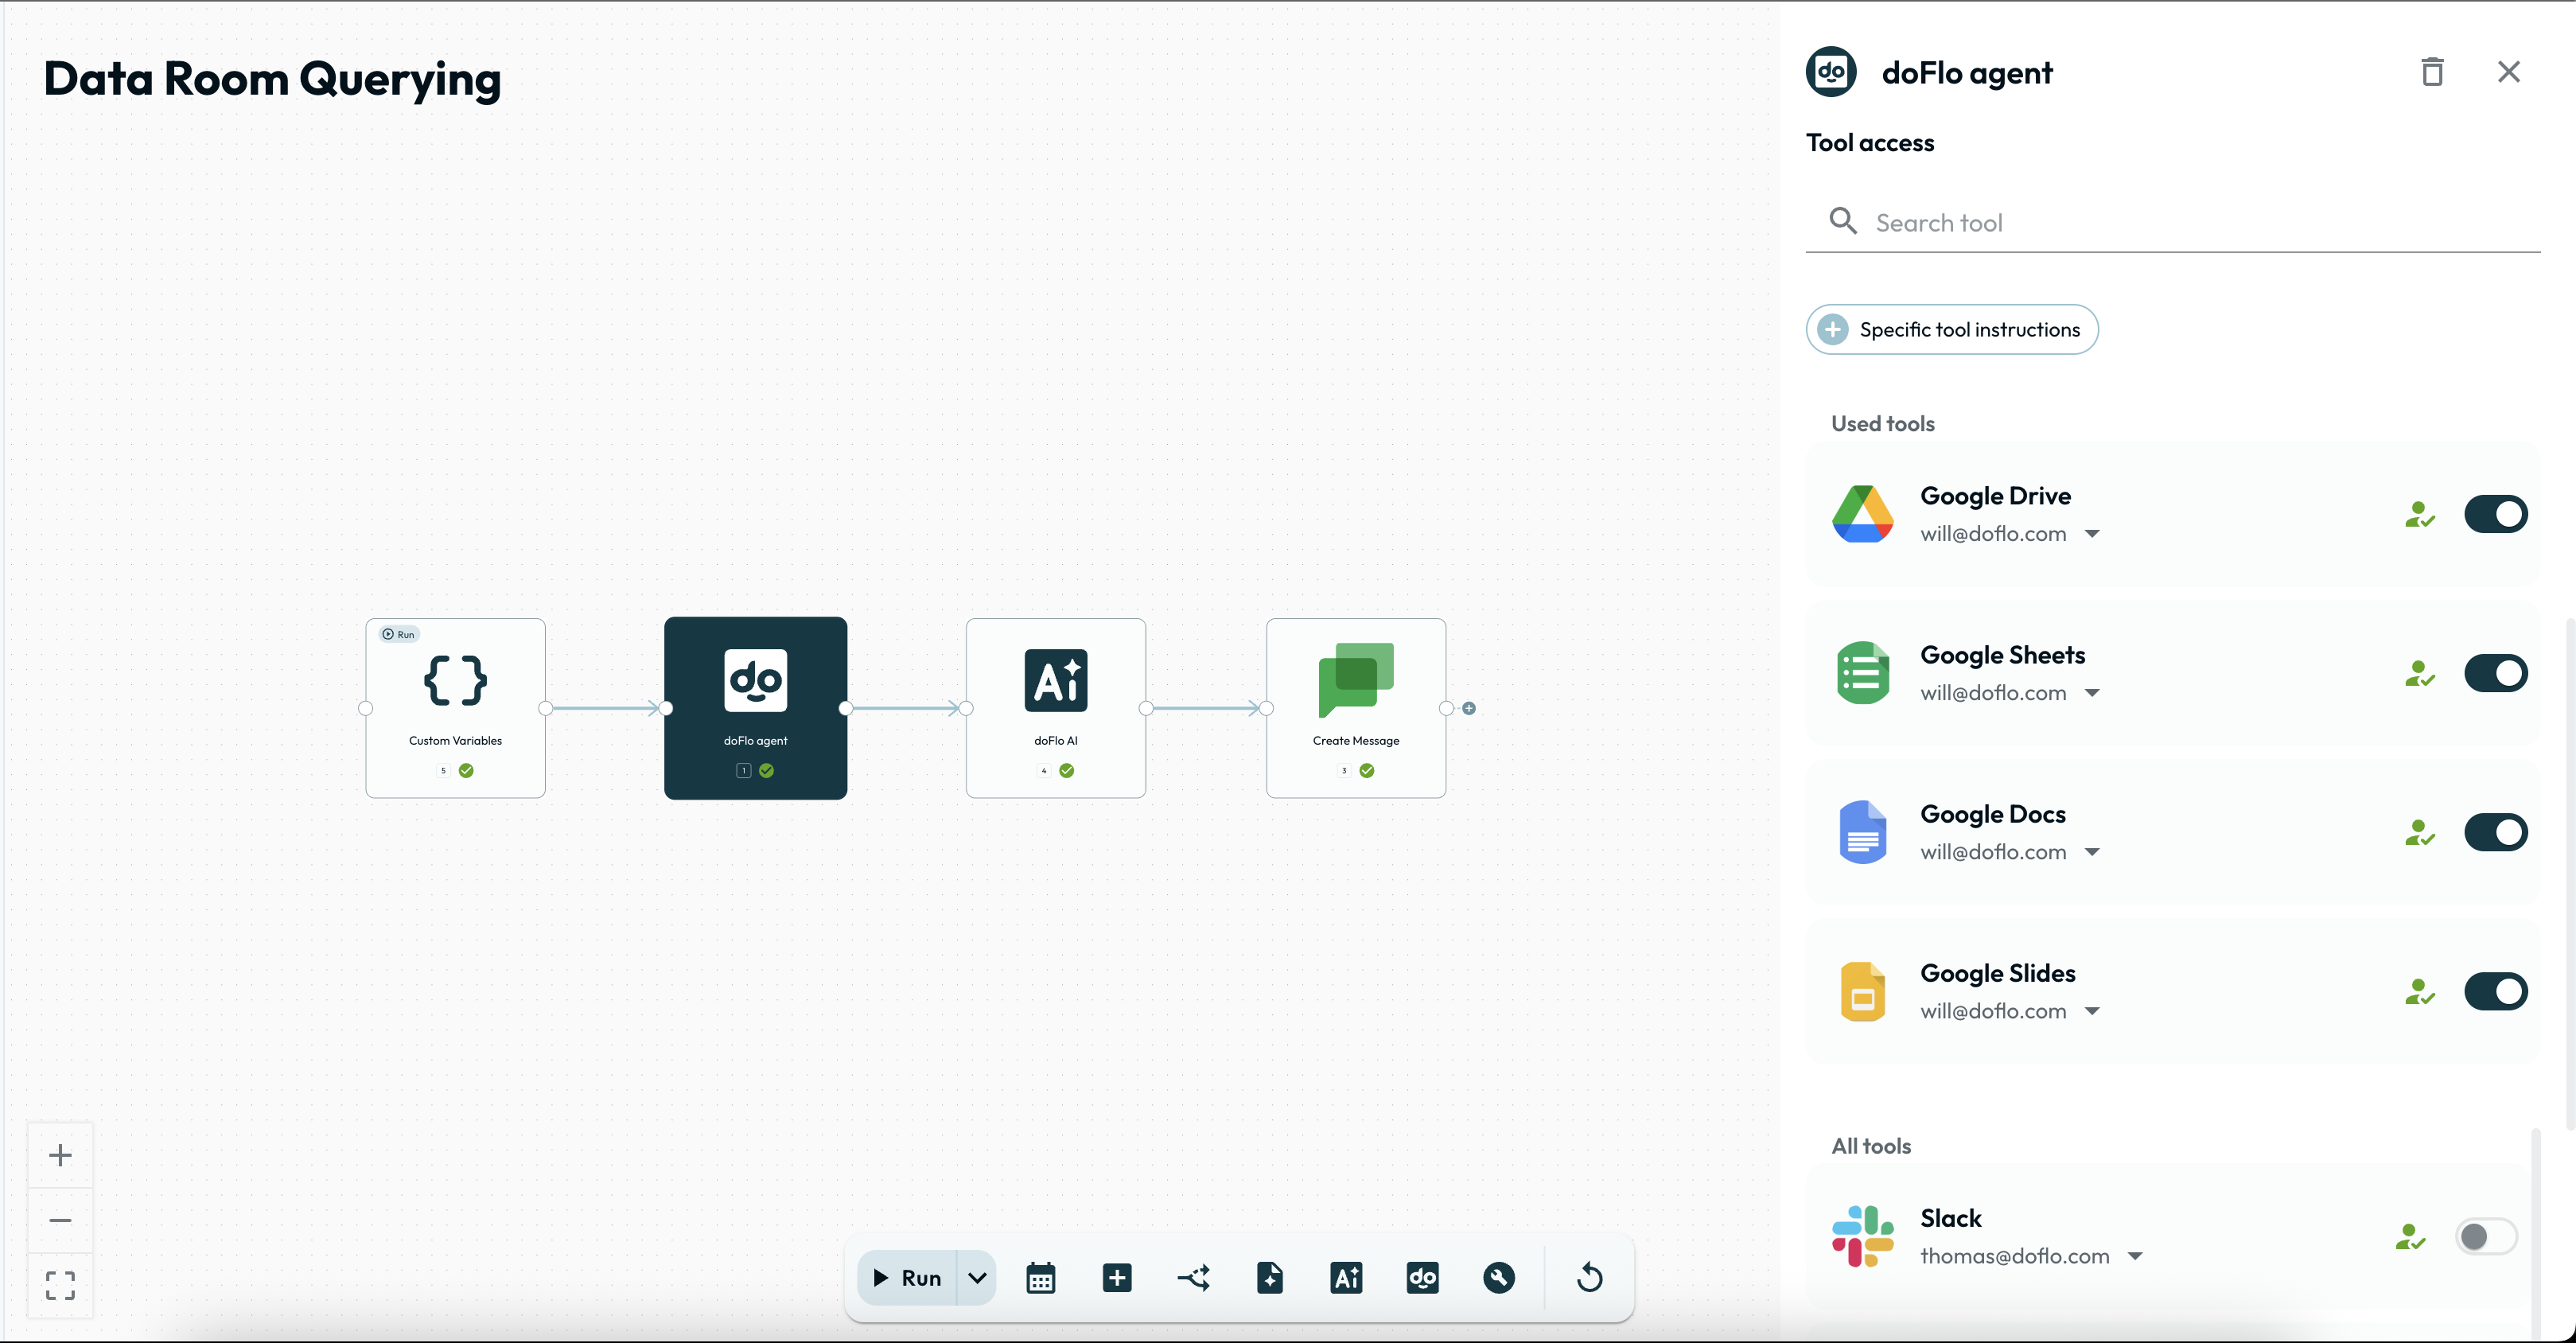Select the Create Message node
This screenshot has height=1343, width=2576.
1355,707
